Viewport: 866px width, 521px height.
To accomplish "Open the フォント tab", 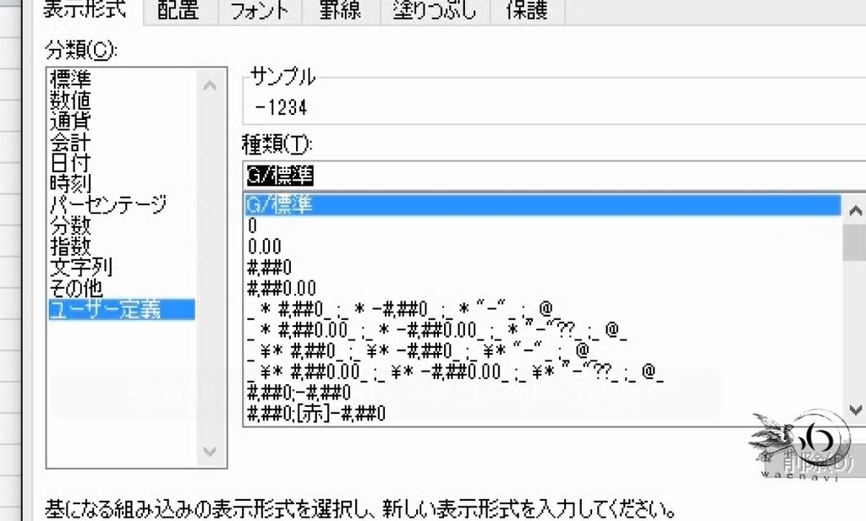I will 260,11.
